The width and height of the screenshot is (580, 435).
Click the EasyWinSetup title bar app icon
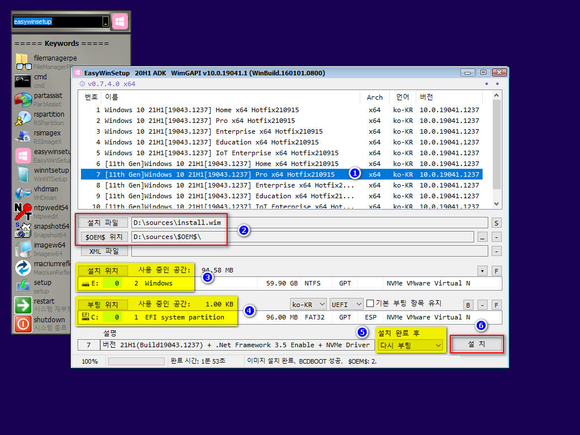77,73
